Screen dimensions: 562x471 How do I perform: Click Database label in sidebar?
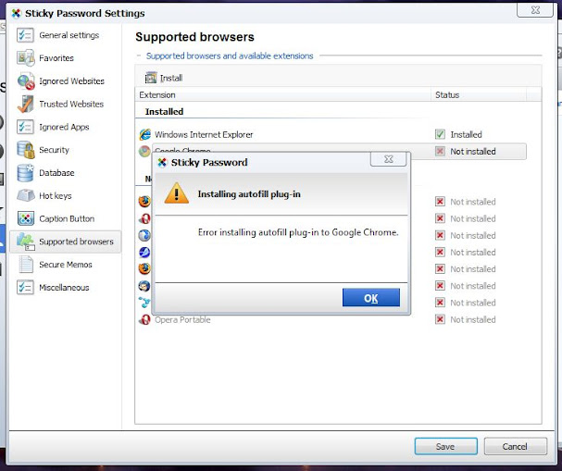(56, 173)
